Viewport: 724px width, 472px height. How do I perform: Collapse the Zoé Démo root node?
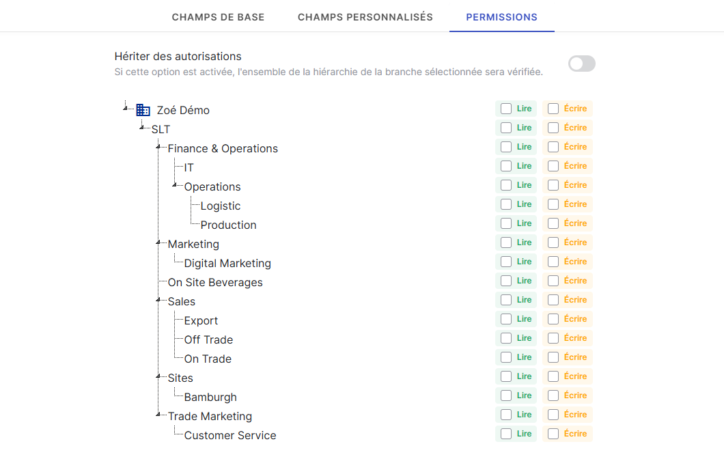click(x=126, y=107)
